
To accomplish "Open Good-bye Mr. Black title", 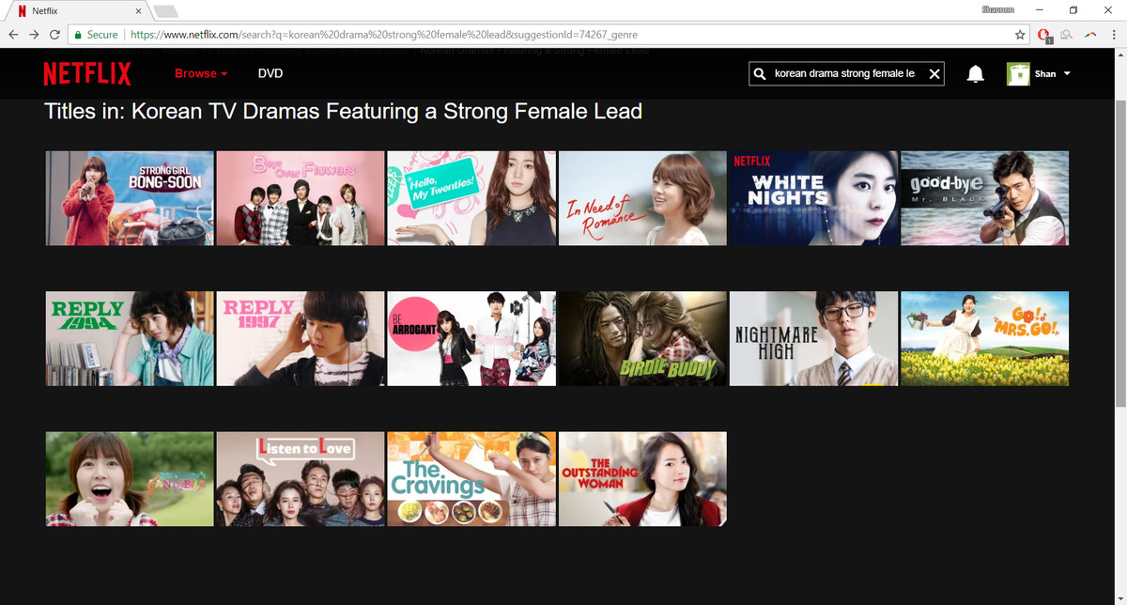I will pyautogui.click(x=984, y=198).
